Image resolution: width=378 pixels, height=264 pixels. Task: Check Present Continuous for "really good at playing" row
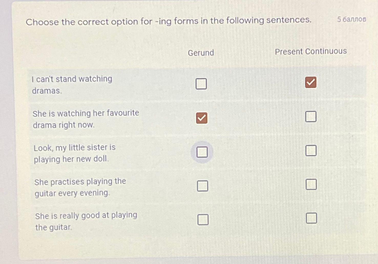pos(311,218)
